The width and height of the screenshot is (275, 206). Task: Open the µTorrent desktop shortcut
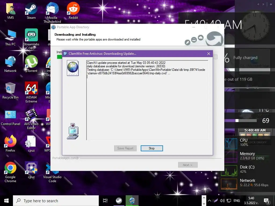click(x=31, y=64)
